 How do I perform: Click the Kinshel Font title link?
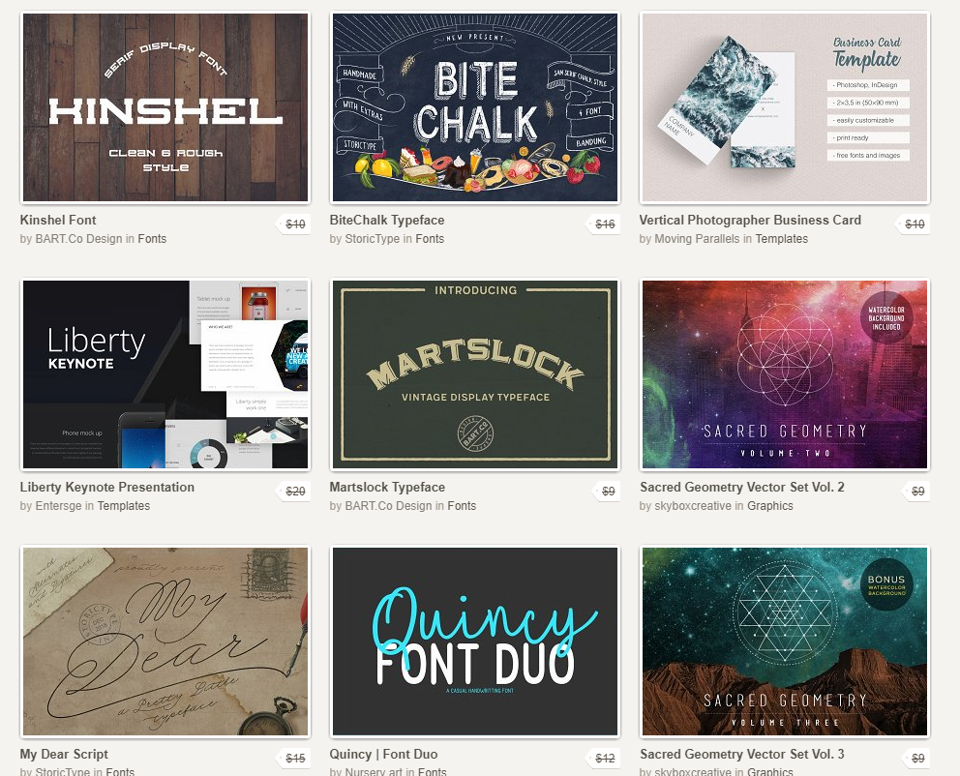[x=58, y=221]
